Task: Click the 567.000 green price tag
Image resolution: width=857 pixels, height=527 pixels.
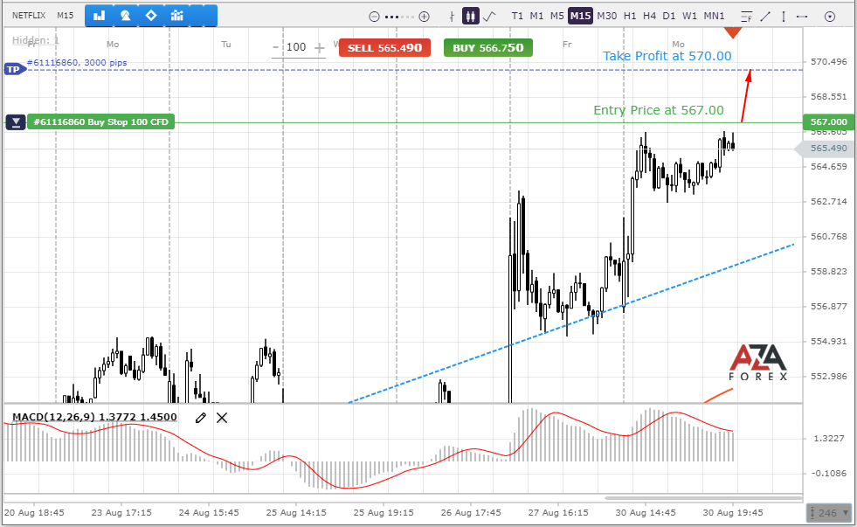Action: [x=828, y=121]
